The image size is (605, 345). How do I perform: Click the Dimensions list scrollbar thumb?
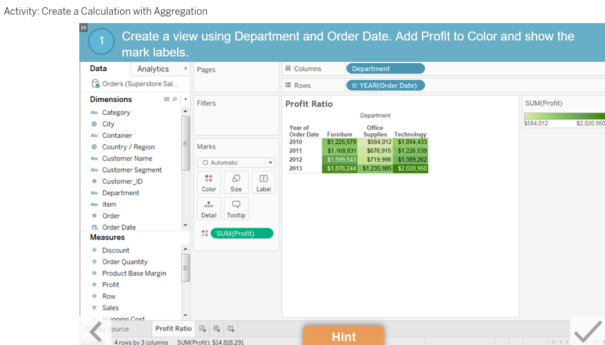[186, 143]
